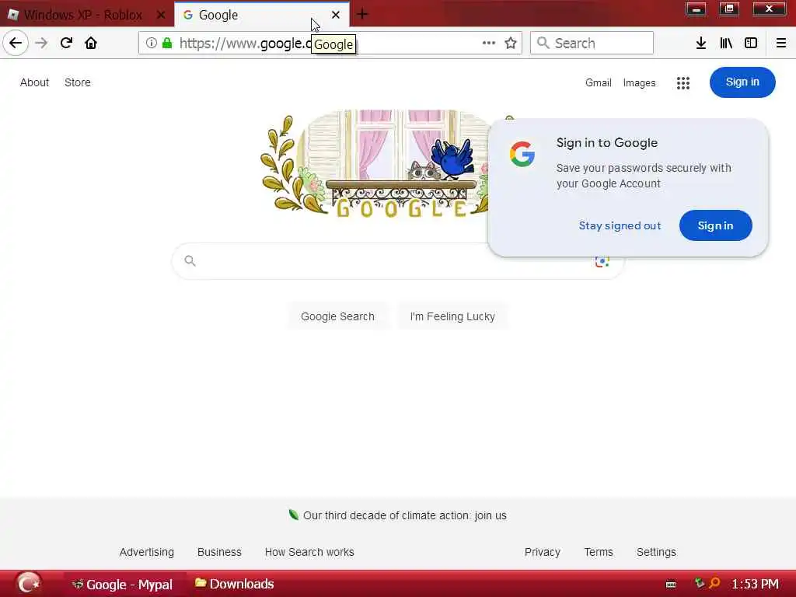
Task: Switch to the Downloads taskbar window
Action: point(235,585)
